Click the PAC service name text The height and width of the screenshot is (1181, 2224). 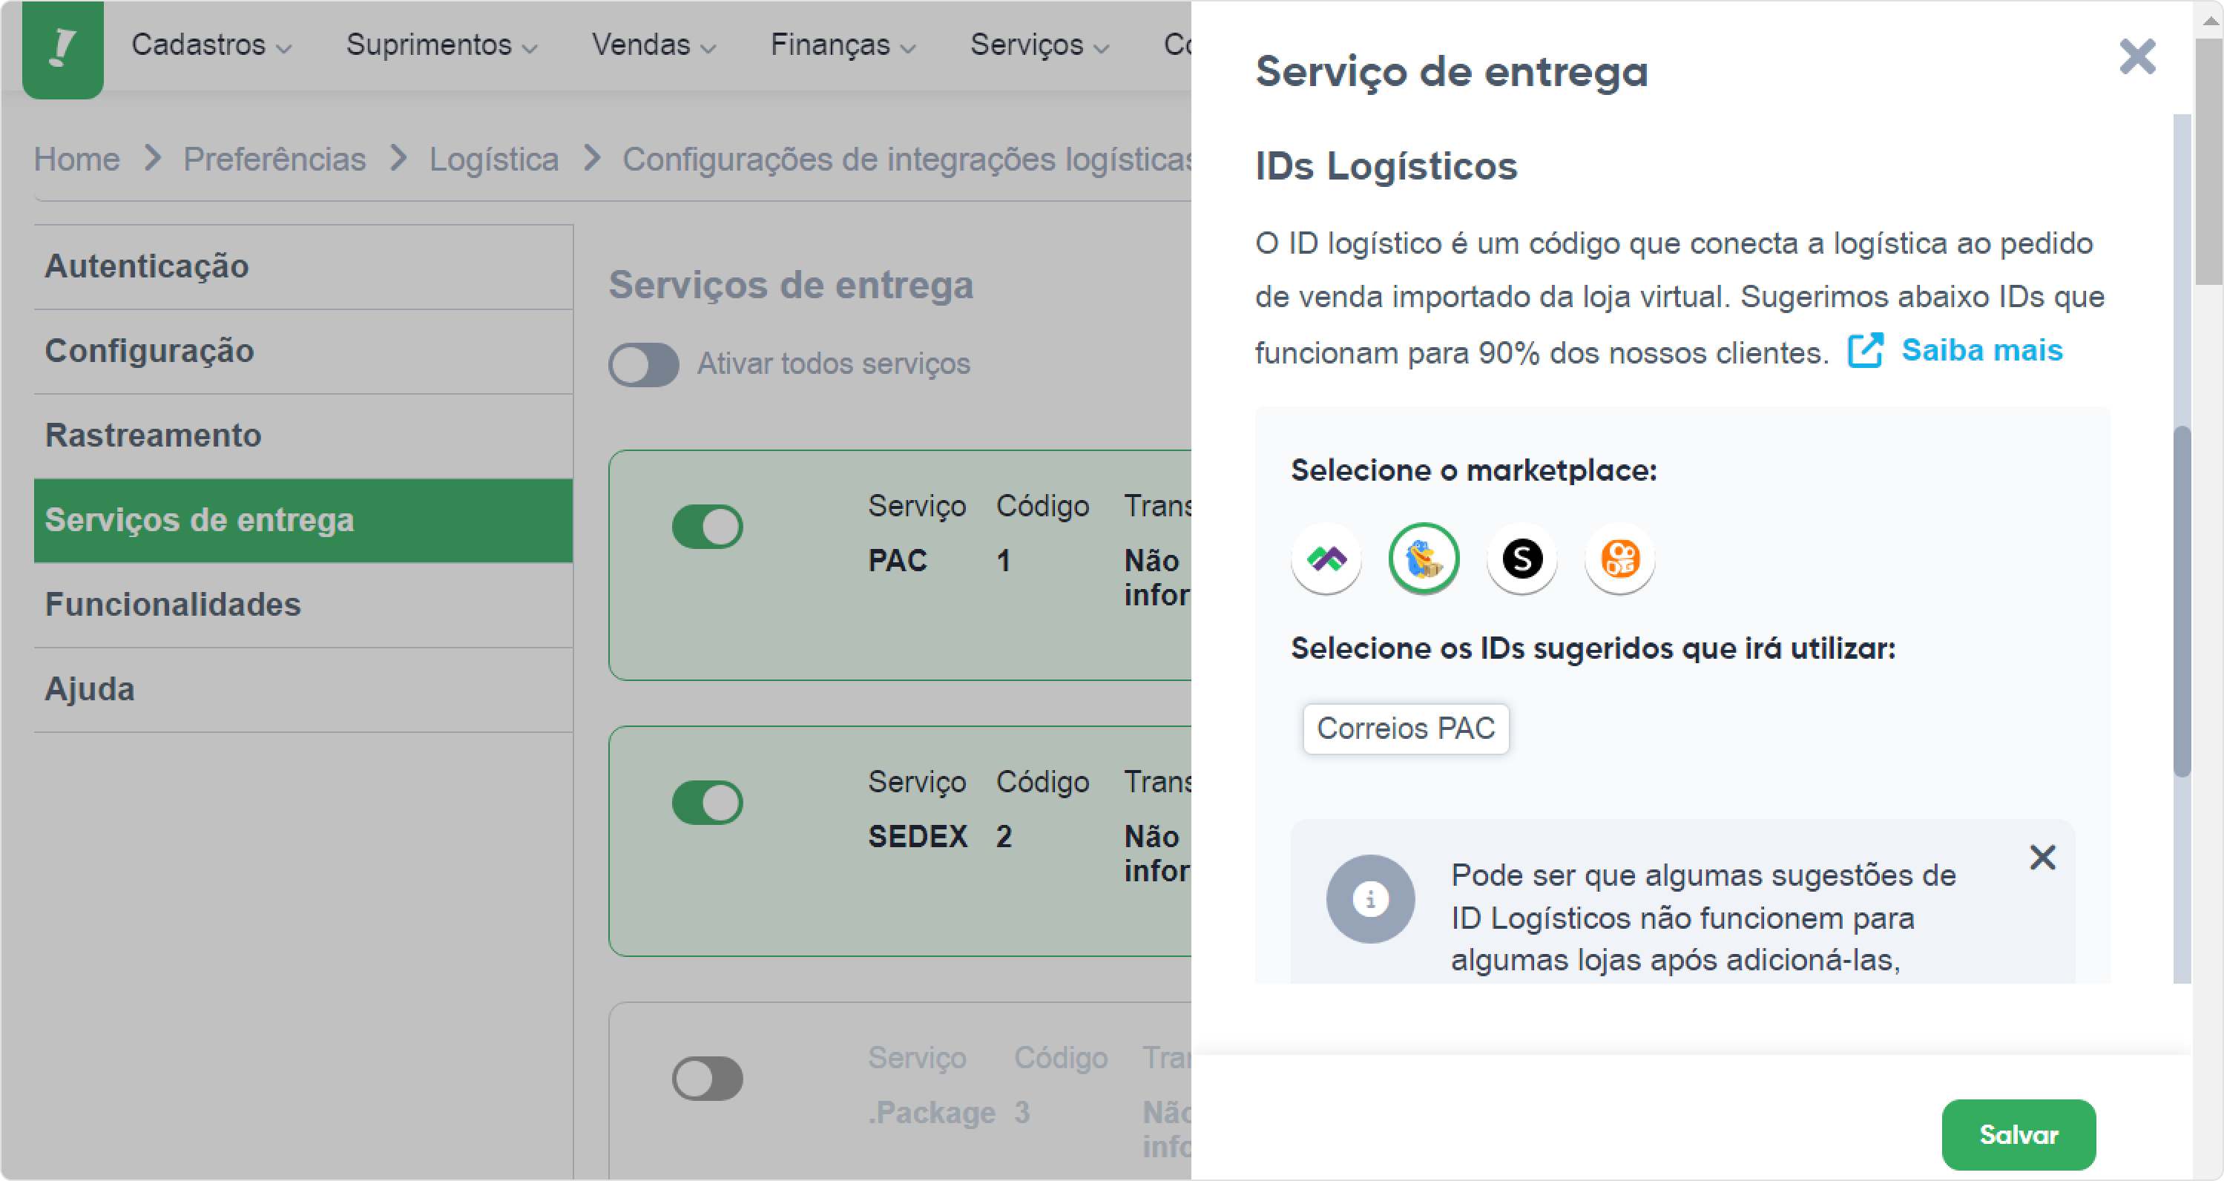click(x=897, y=561)
